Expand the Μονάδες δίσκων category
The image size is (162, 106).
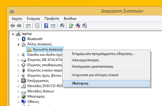point(18,91)
